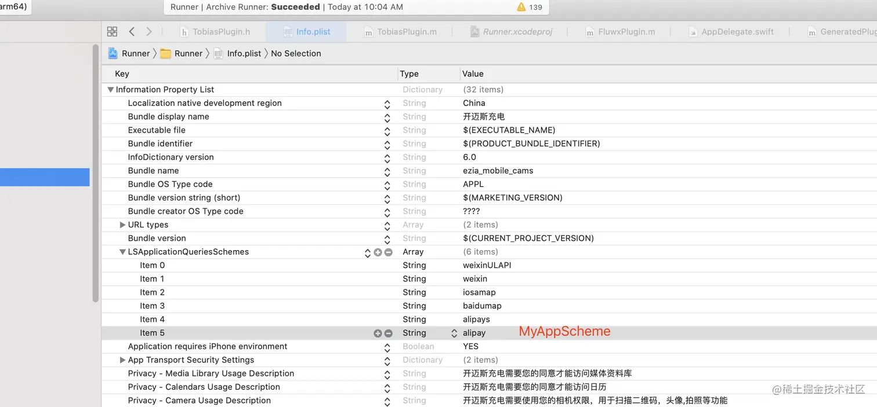Click No Selection in the breadcrumb
This screenshot has height=407, width=877.
[x=296, y=53]
